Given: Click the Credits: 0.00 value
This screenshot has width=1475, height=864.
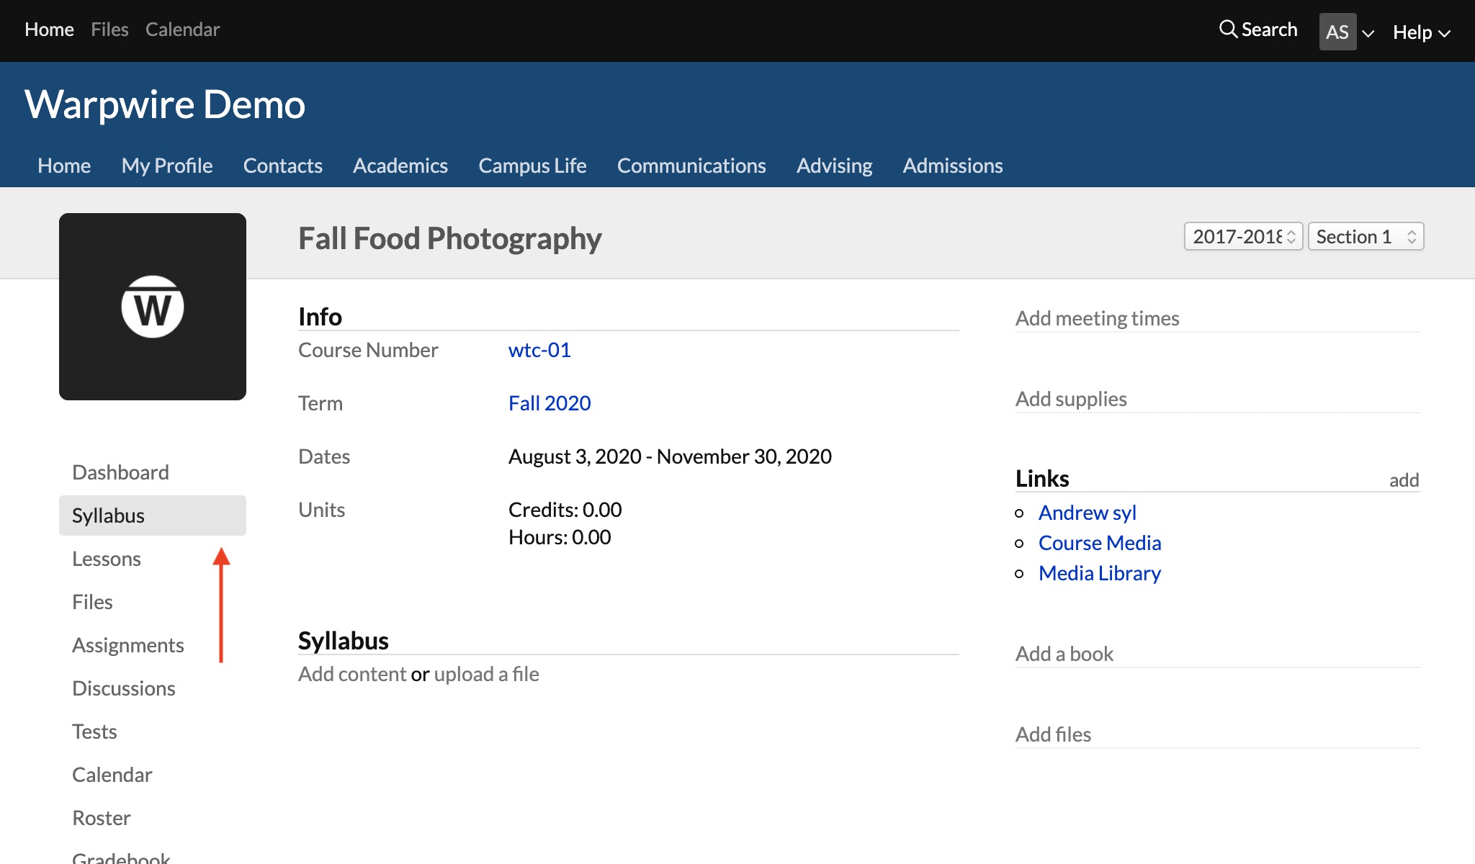Looking at the screenshot, I should pyautogui.click(x=565, y=510).
